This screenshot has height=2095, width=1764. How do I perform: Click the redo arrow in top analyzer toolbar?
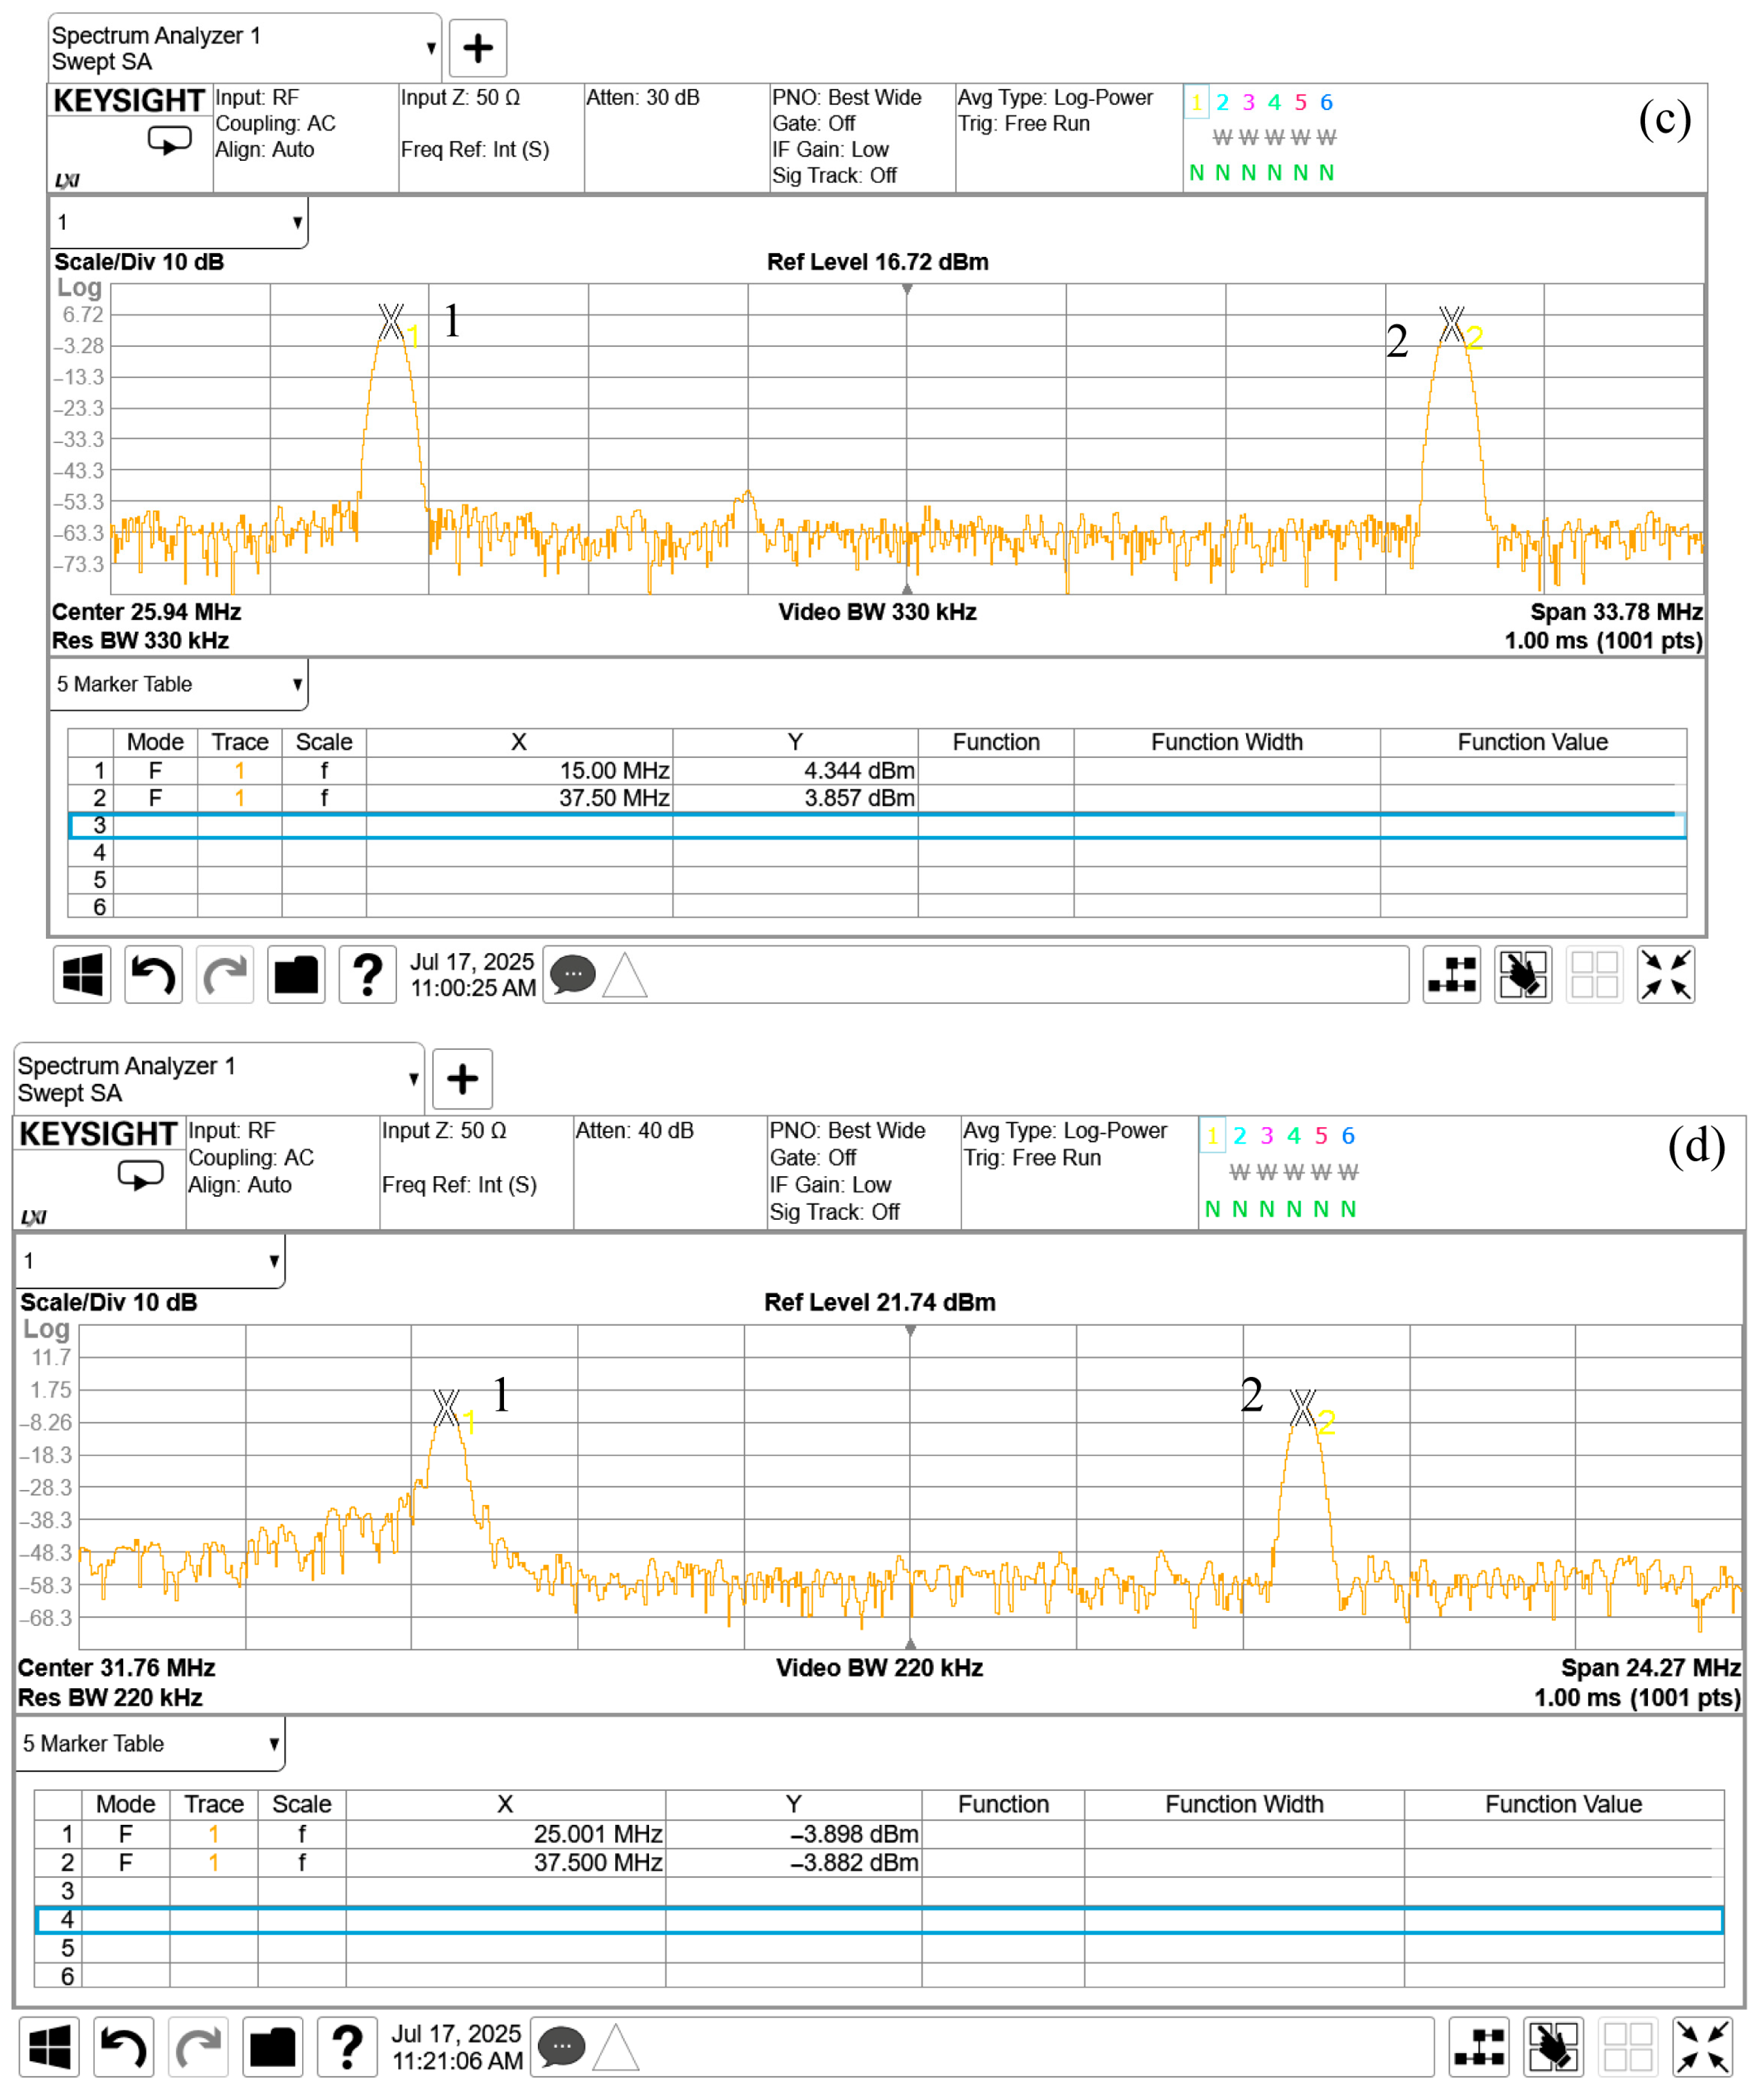tap(225, 974)
